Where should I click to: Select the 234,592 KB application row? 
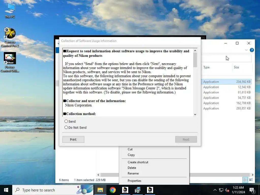click(x=226, y=82)
